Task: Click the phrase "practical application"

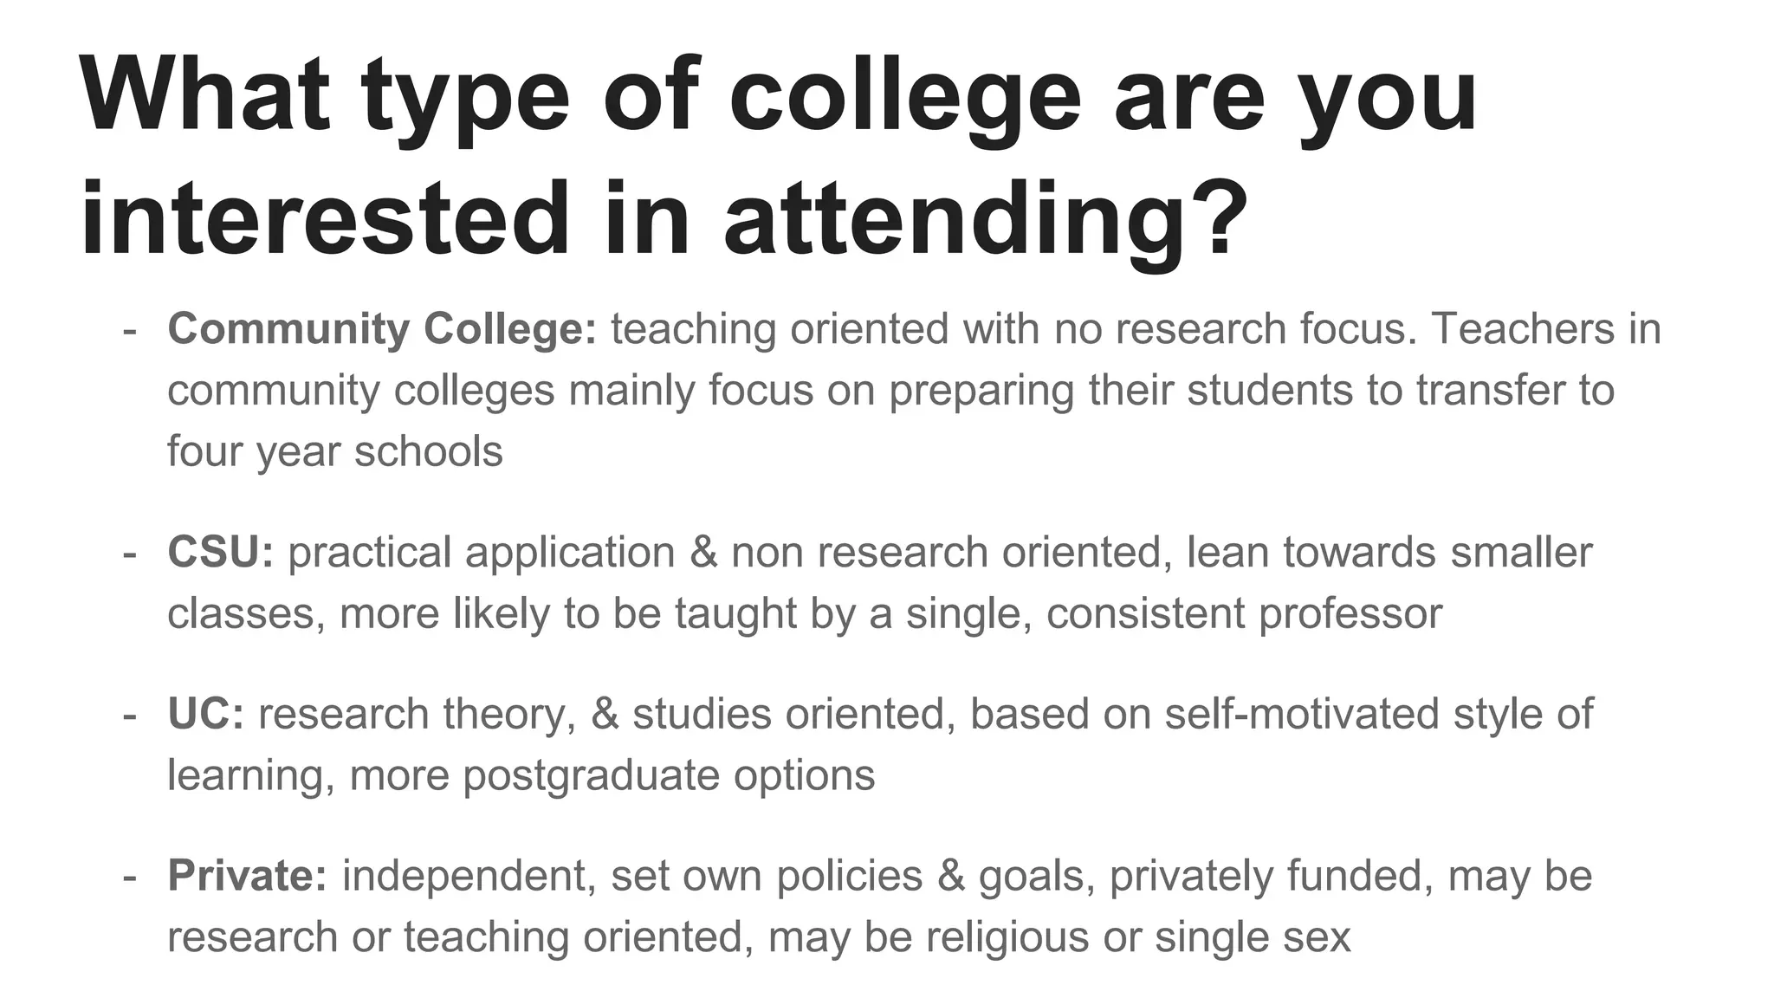Action: point(482,553)
